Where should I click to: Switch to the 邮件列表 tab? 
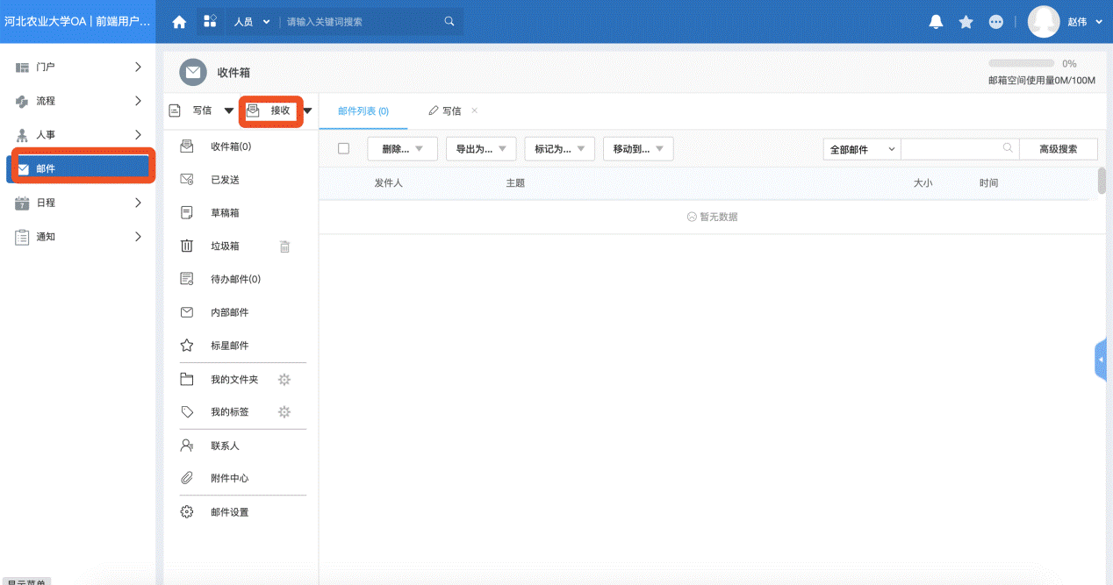coord(363,111)
